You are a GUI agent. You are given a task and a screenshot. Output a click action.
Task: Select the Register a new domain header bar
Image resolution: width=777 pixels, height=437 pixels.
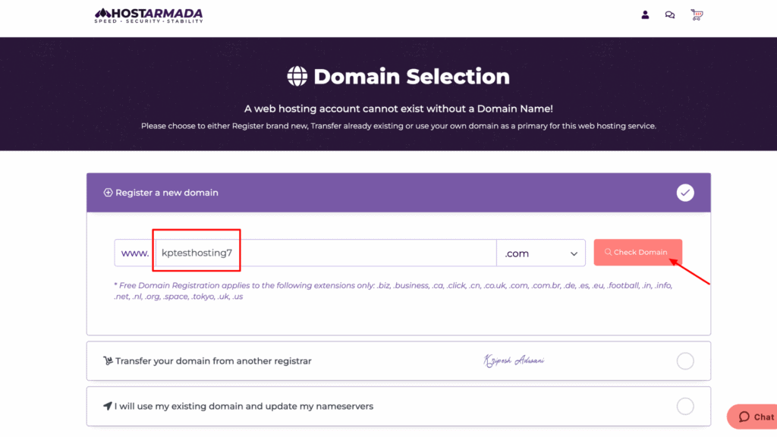(x=398, y=193)
